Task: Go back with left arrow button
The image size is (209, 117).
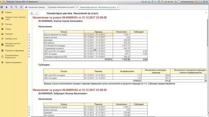Action: coord(32,13)
